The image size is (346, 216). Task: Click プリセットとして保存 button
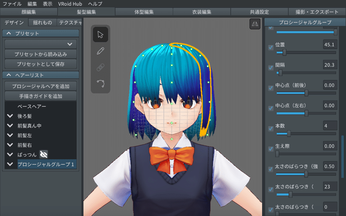[x=41, y=64]
